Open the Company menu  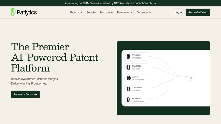(x=144, y=12)
